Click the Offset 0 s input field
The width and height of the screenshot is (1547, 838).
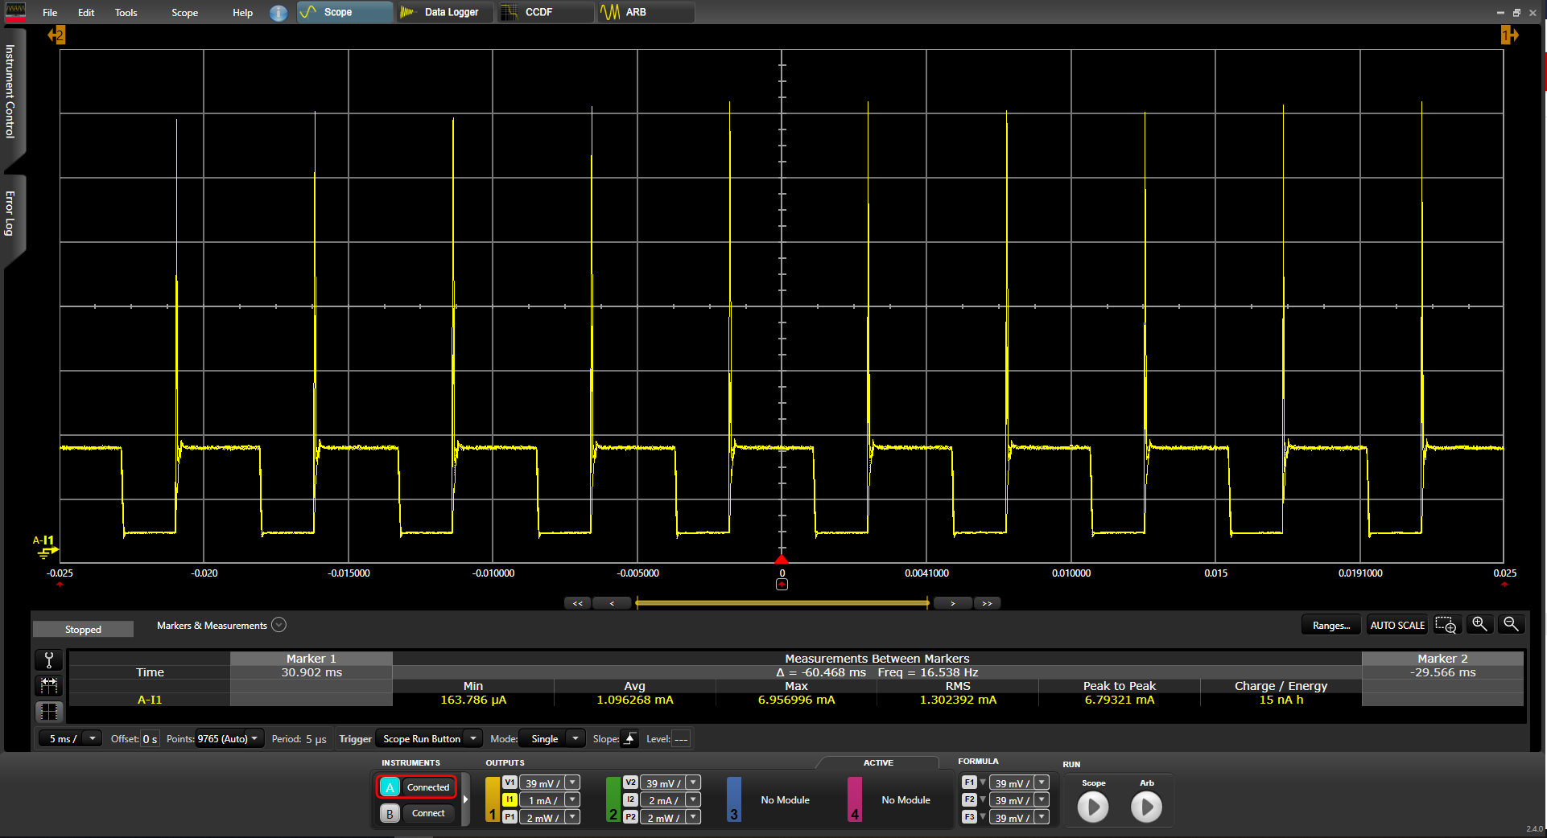150,738
